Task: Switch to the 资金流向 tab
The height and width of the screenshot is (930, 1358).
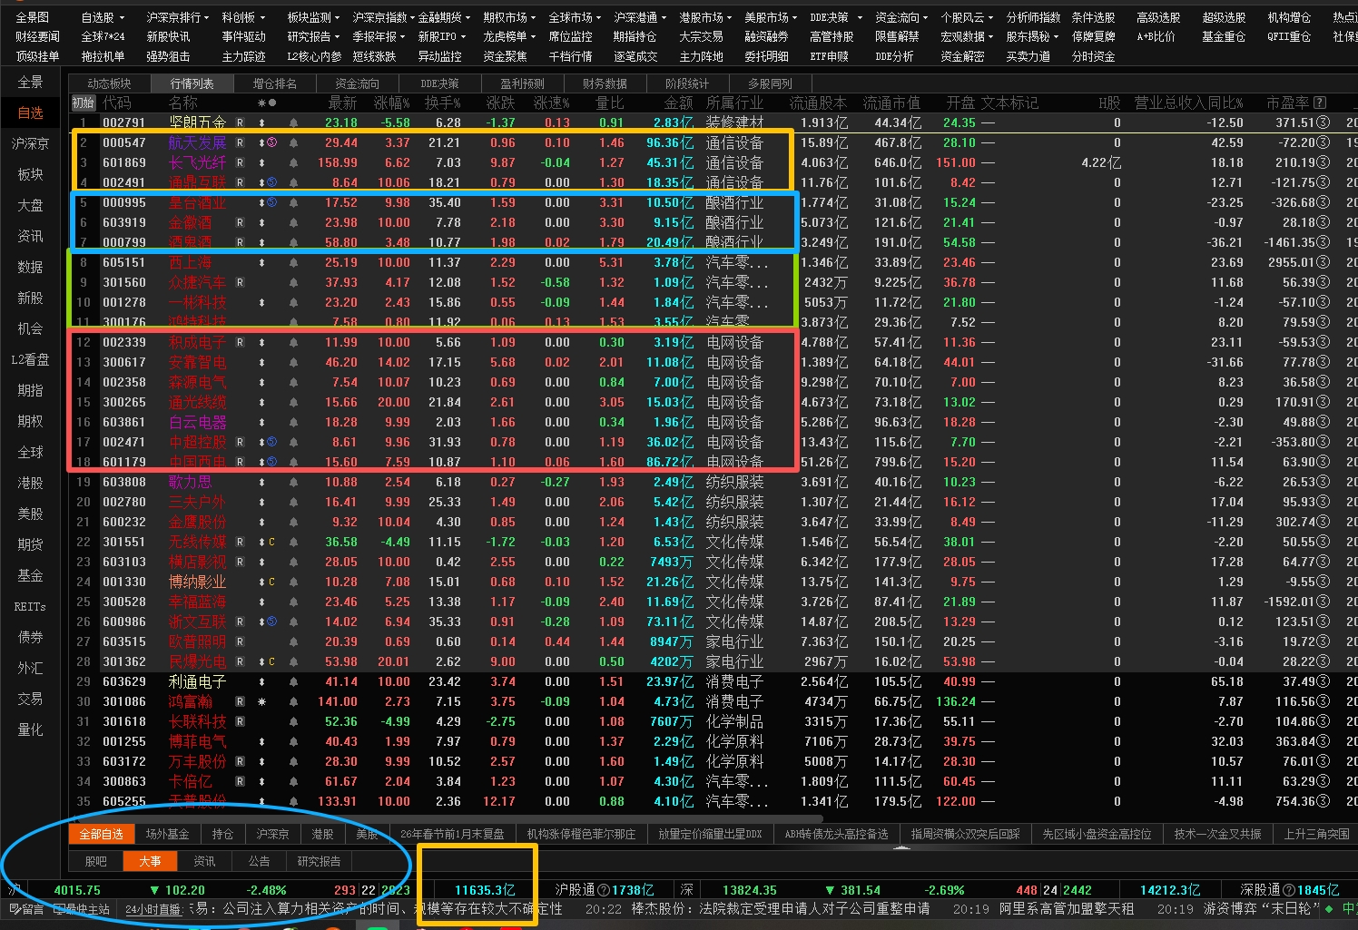Action: (x=358, y=83)
